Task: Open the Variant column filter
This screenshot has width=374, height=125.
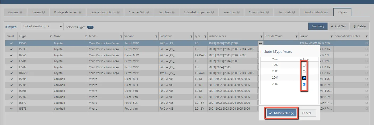Action: [156, 36]
